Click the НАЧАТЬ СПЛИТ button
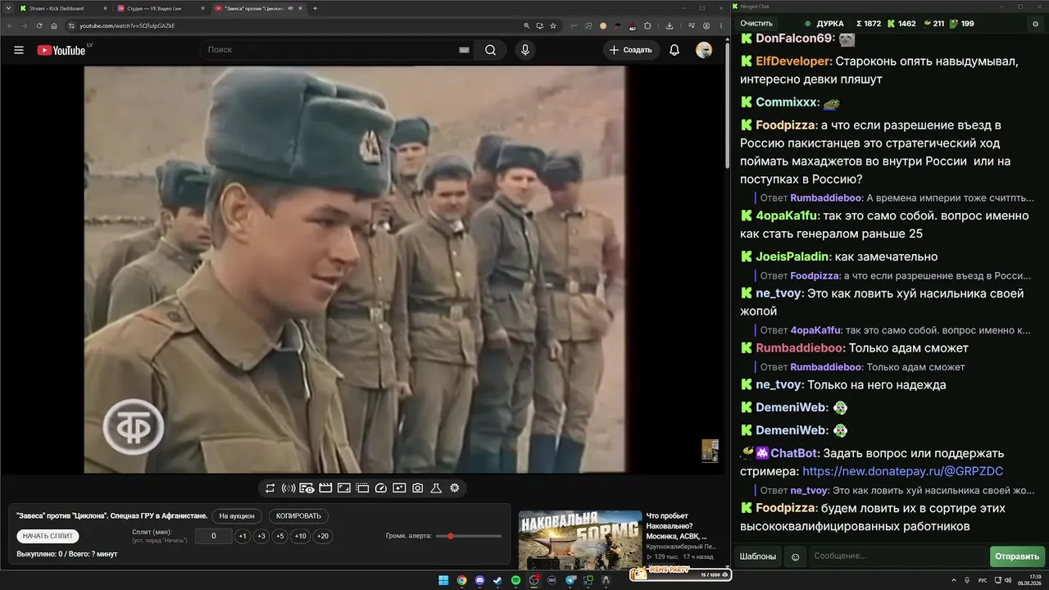This screenshot has height=590, width=1049. (x=48, y=536)
